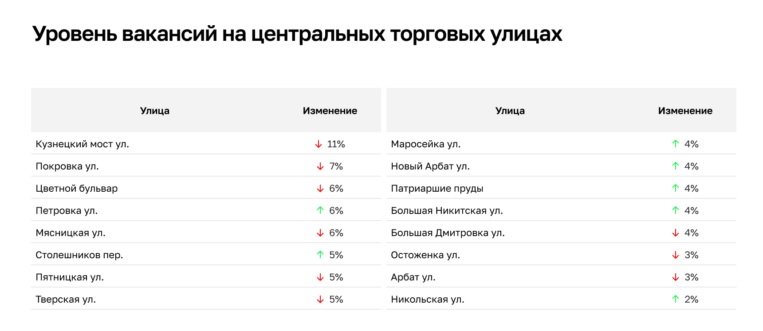The height and width of the screenshot is (331, 763).
Task: Click the green up arrow beside Маросейка ул.
Action: point(676,144)
